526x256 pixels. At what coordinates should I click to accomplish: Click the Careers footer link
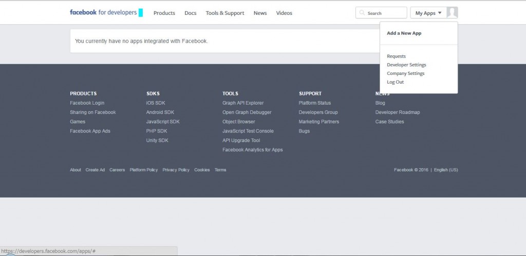click(x=117, y=170)
